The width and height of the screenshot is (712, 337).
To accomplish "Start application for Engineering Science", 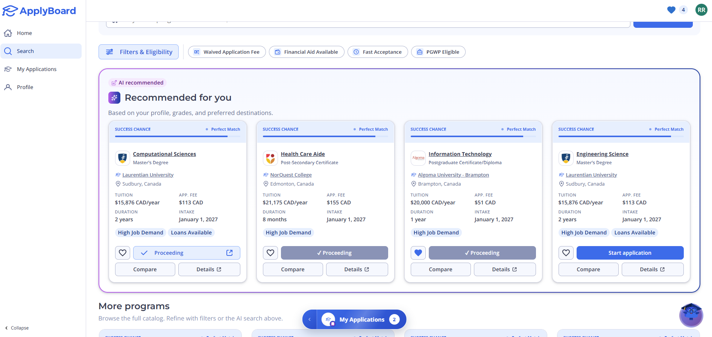I will (x=630, y=253).
